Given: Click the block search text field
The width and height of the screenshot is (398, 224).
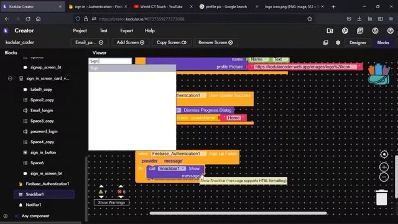Looking at the screenshot, I should (x=110, y=61).
